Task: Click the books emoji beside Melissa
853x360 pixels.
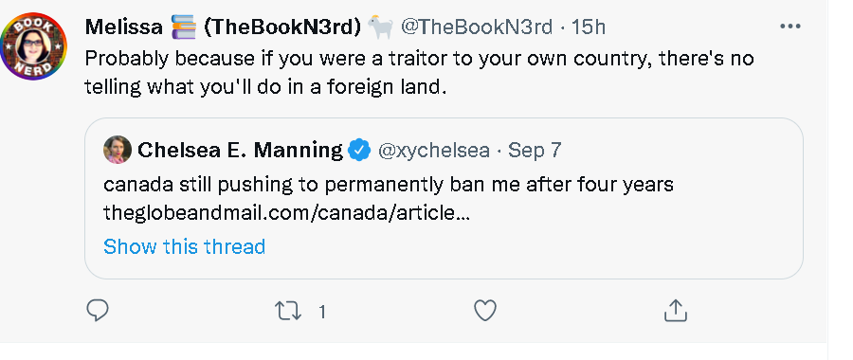Action: click(183, 27)
